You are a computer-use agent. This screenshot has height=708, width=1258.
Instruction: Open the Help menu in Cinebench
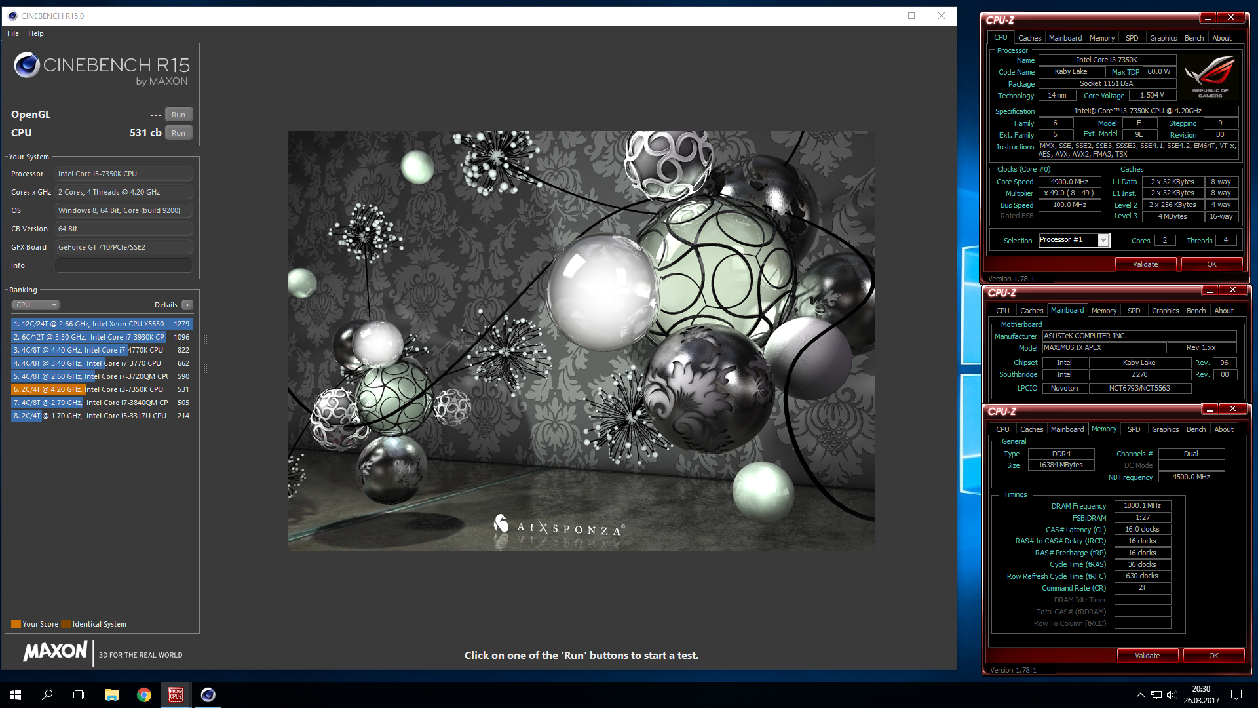[36, 33]
